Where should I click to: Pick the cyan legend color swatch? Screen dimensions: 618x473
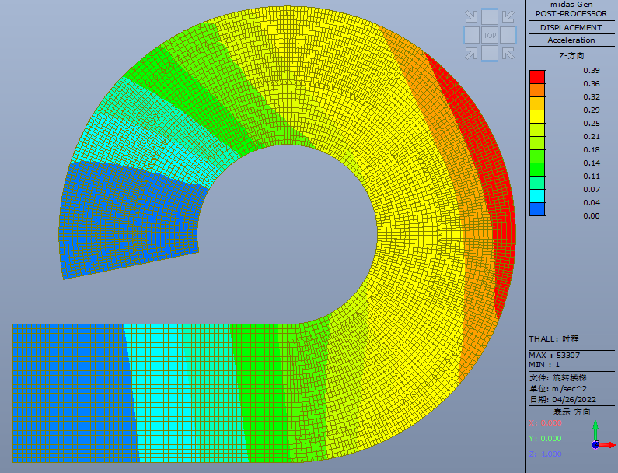pos(537,196)
